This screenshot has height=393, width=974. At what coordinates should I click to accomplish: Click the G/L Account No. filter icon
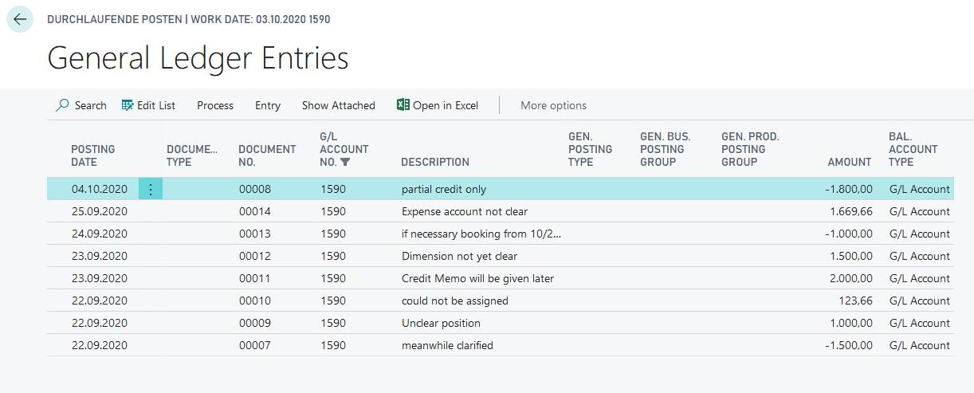[x=344, y=162]
